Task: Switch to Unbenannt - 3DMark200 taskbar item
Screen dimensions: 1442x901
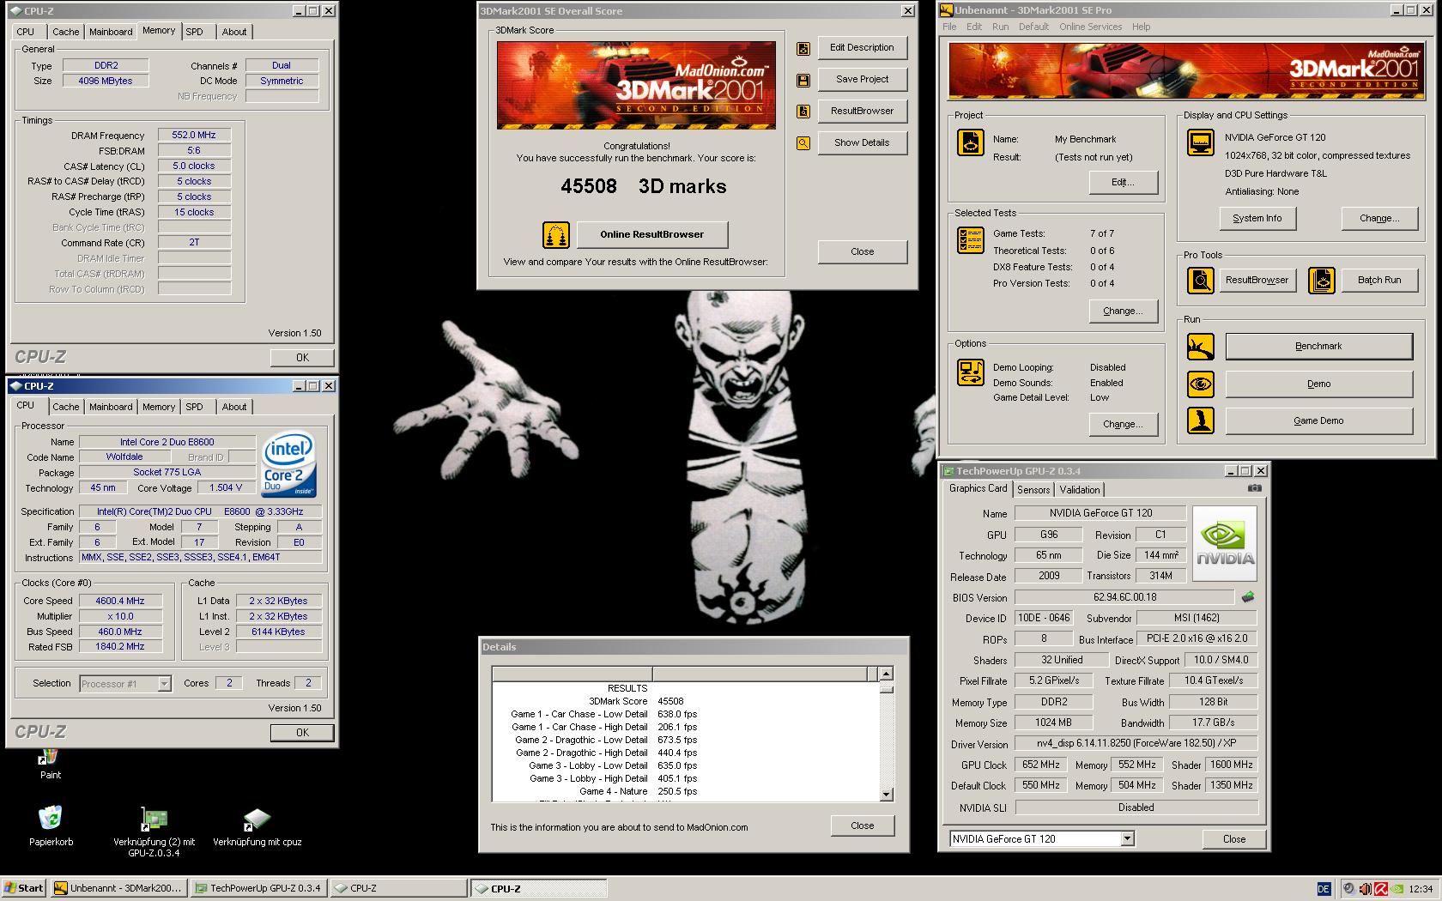Action: (118, 888)
